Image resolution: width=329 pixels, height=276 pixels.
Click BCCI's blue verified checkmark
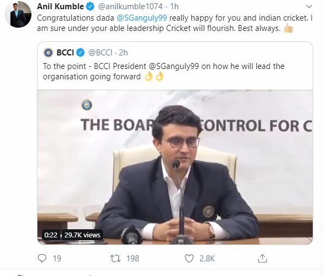click(80, 53)
